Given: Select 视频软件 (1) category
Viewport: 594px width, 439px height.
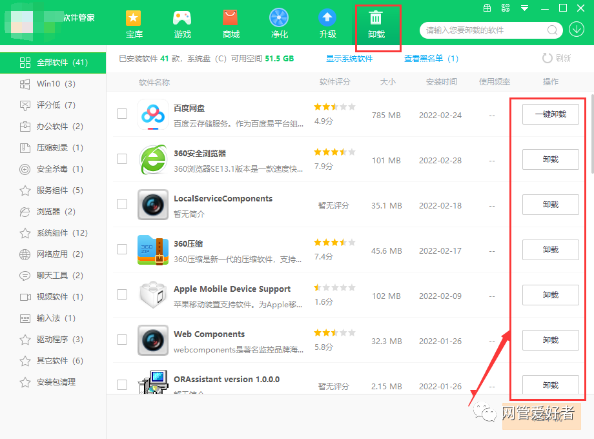Looking at the screenshot, I should [53, 296].
